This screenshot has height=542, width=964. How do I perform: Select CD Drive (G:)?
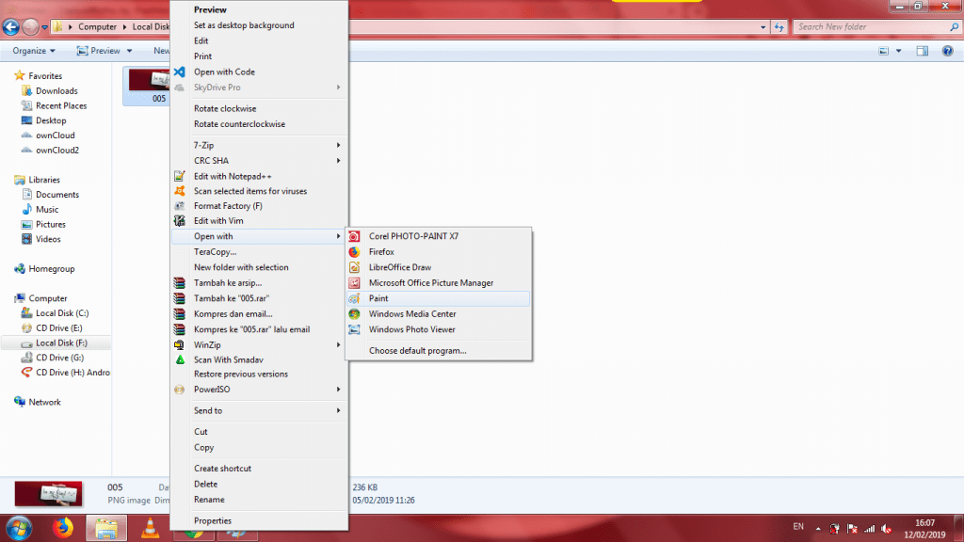pyautogui.click(x=59, y=358)
